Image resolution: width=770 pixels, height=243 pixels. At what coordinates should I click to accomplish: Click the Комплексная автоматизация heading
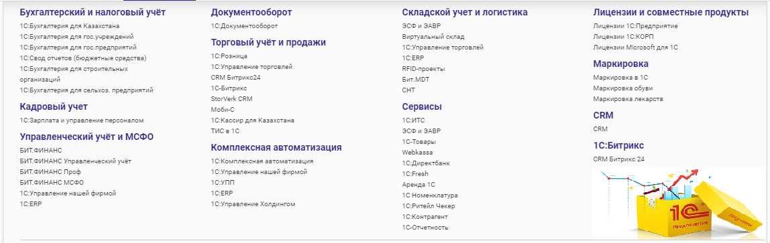(x=276, y=147)
